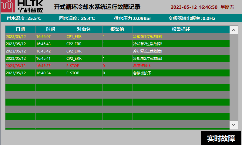The height and width of the screenshot is (145, 242).
Task: Click the 供水温度 25.5℃ reading
Action: click(24, 19)
